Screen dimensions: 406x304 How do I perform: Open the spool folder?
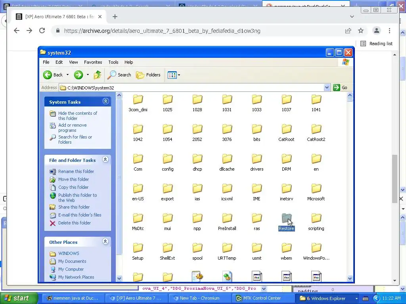[197, 251]
